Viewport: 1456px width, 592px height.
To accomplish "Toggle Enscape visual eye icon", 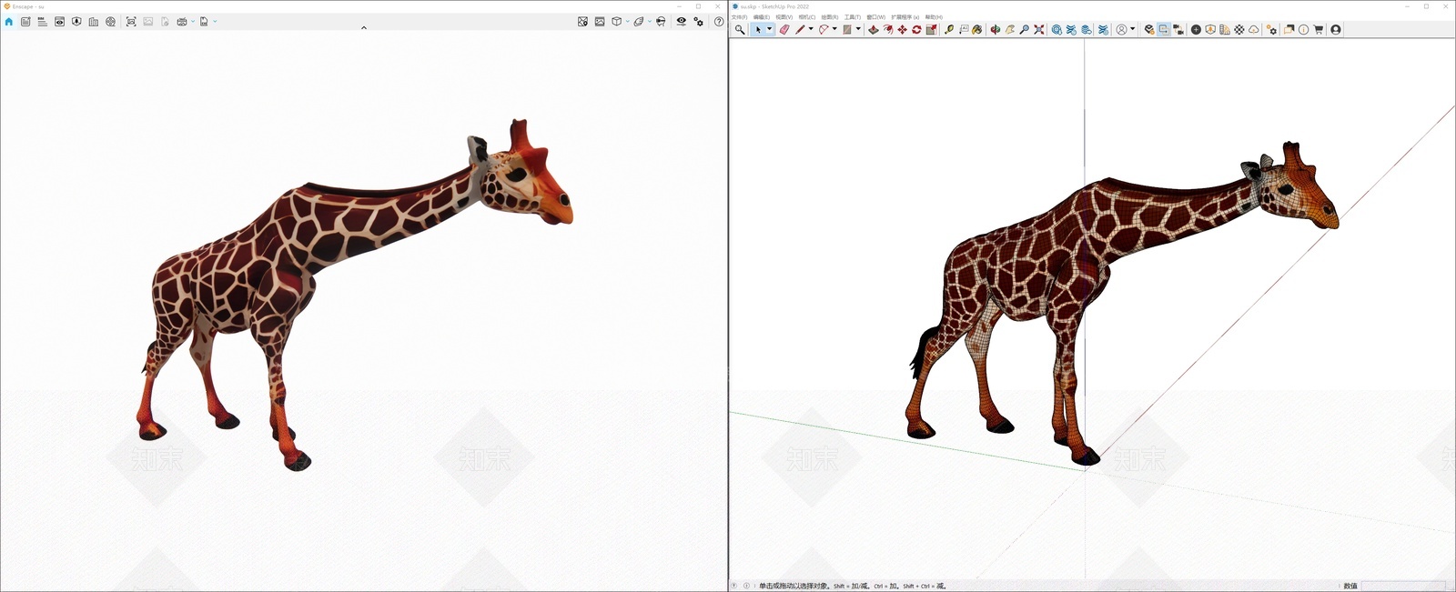I will [681, 21].
